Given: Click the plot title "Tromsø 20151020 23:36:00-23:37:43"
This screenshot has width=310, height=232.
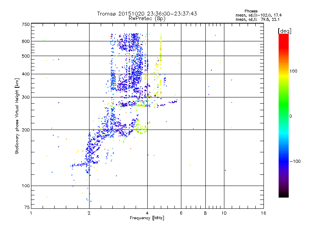Looking at the screenshot, I should [x=147, y=14].
